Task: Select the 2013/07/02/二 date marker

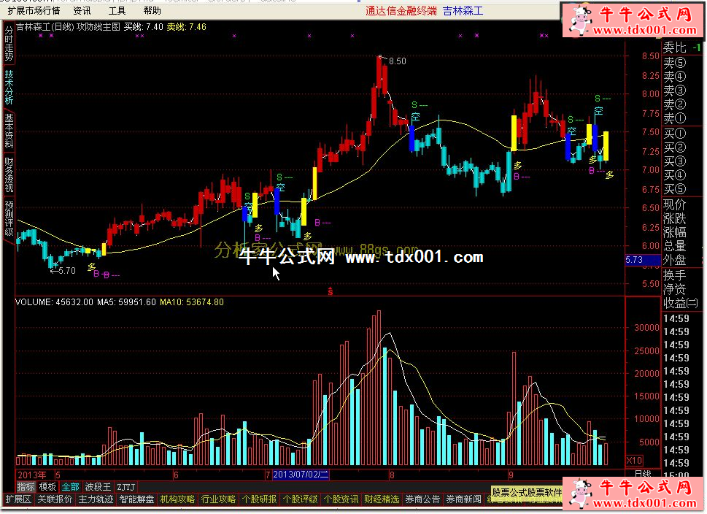Action: (301, 475)
